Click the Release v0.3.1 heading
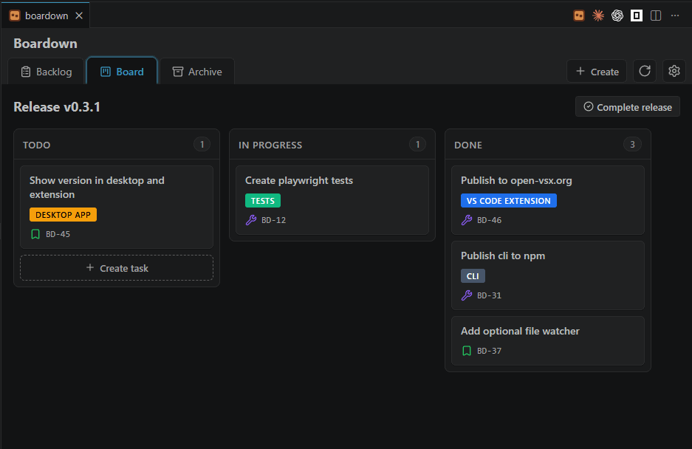This screenshot has height=449, width=692. pyautogui.click(x=57, y=107)
